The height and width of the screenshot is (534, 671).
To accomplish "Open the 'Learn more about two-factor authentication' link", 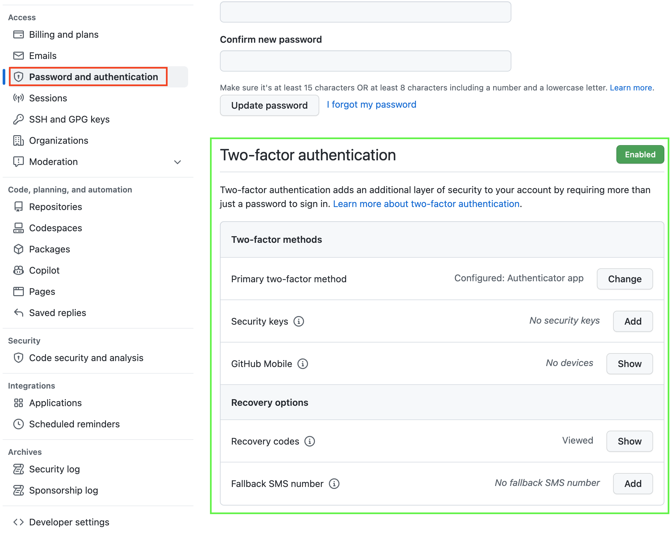I will click(426, 204).
